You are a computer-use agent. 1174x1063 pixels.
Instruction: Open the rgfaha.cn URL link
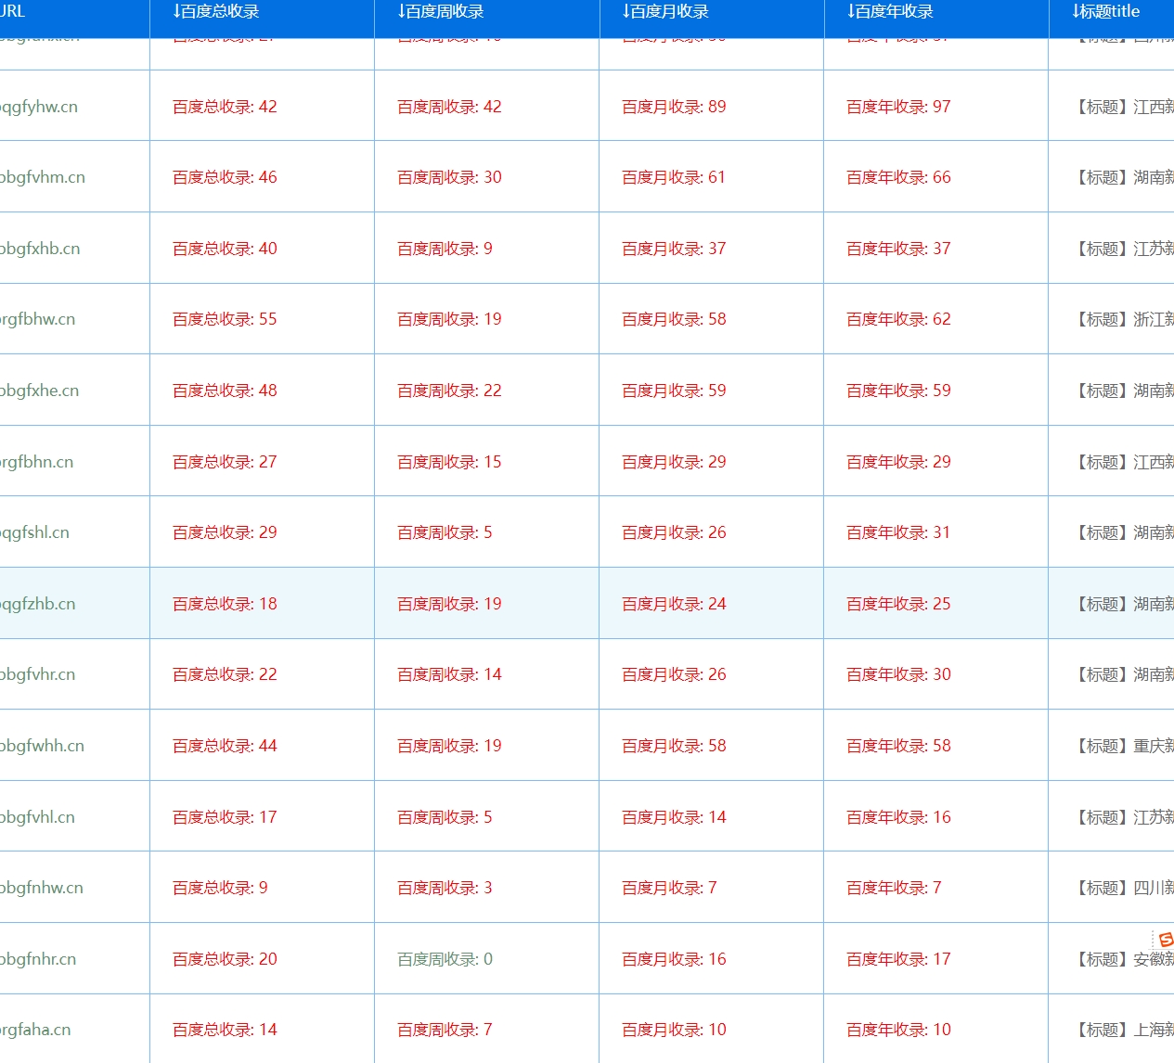pos(35,1030)
